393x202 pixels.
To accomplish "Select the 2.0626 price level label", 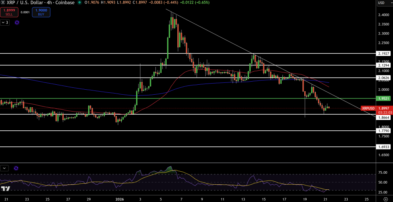I will click(383, 78).
